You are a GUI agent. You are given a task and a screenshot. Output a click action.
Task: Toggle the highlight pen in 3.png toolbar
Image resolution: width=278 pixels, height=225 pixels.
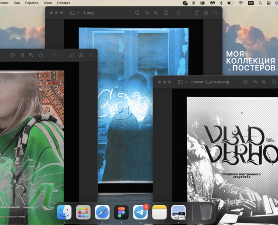(x=179, y=13)
